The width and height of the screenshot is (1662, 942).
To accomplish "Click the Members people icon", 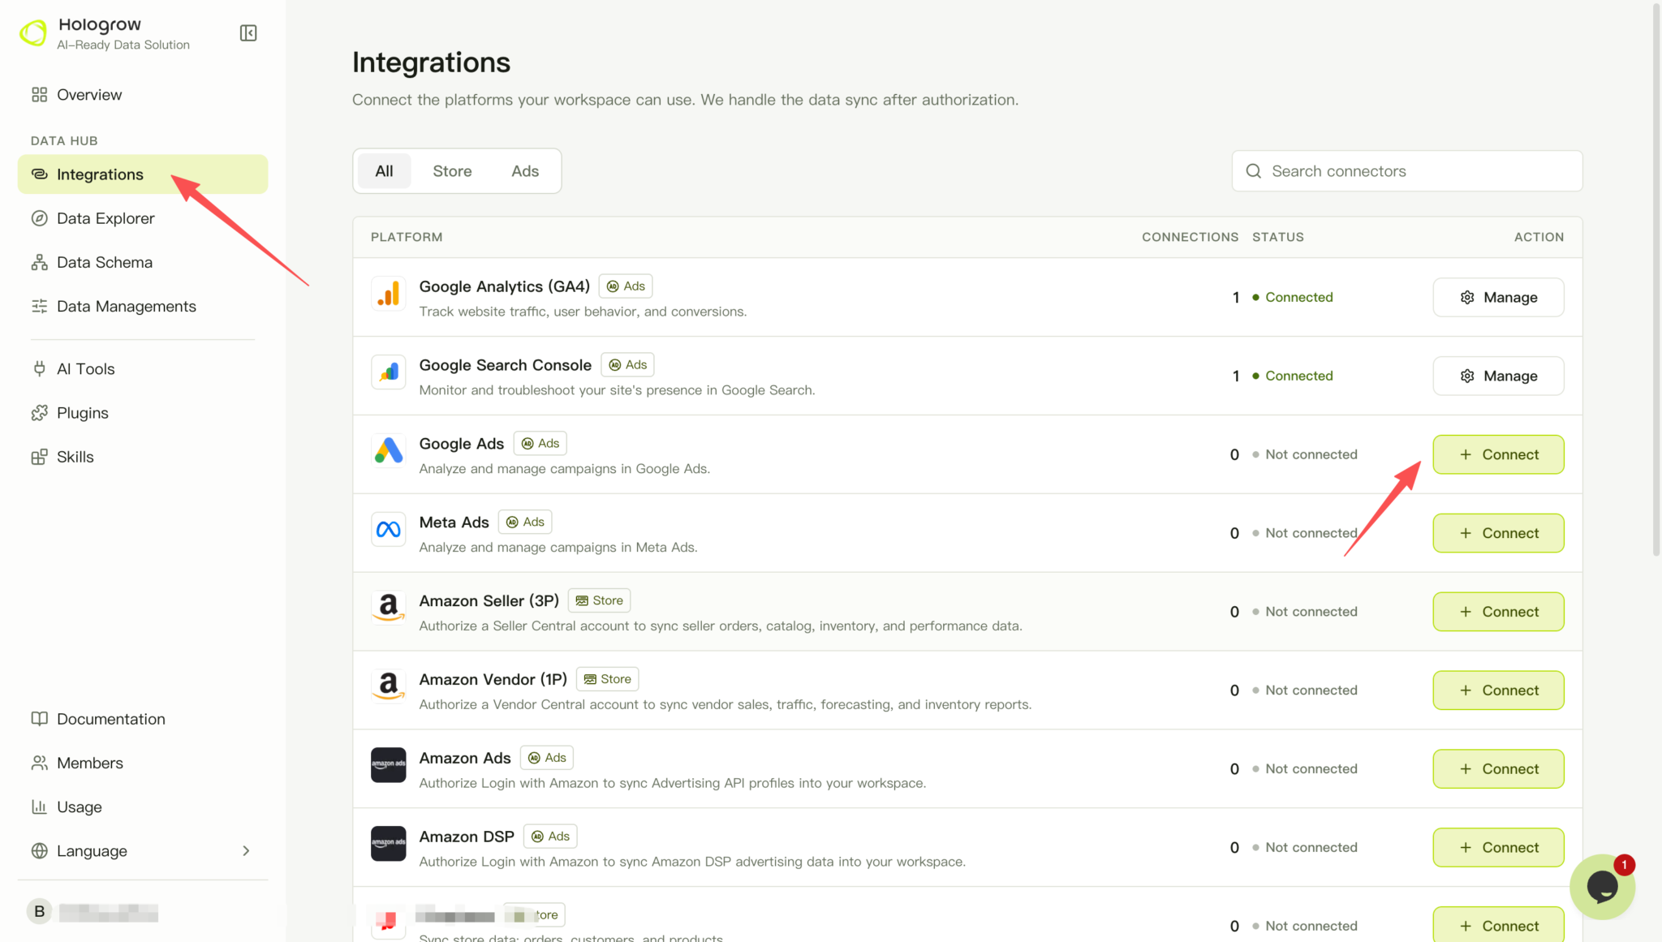I will coord(39,763).
